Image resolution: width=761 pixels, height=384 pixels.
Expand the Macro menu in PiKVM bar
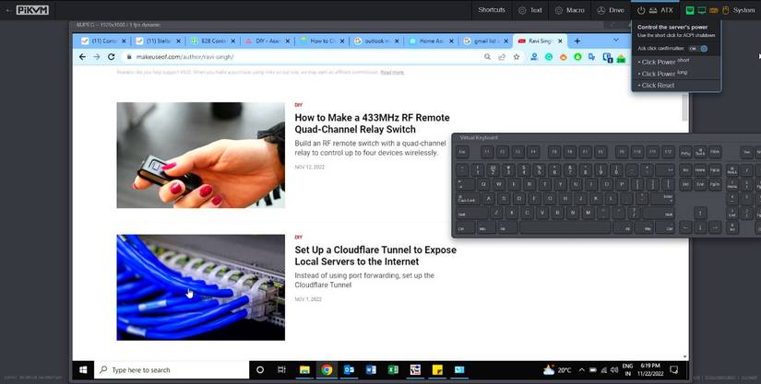point(569,10)
